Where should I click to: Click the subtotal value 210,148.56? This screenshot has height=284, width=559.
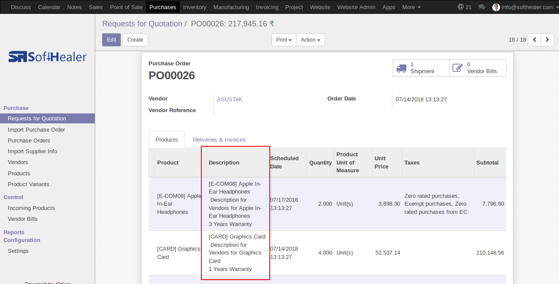tap(490, 252)
